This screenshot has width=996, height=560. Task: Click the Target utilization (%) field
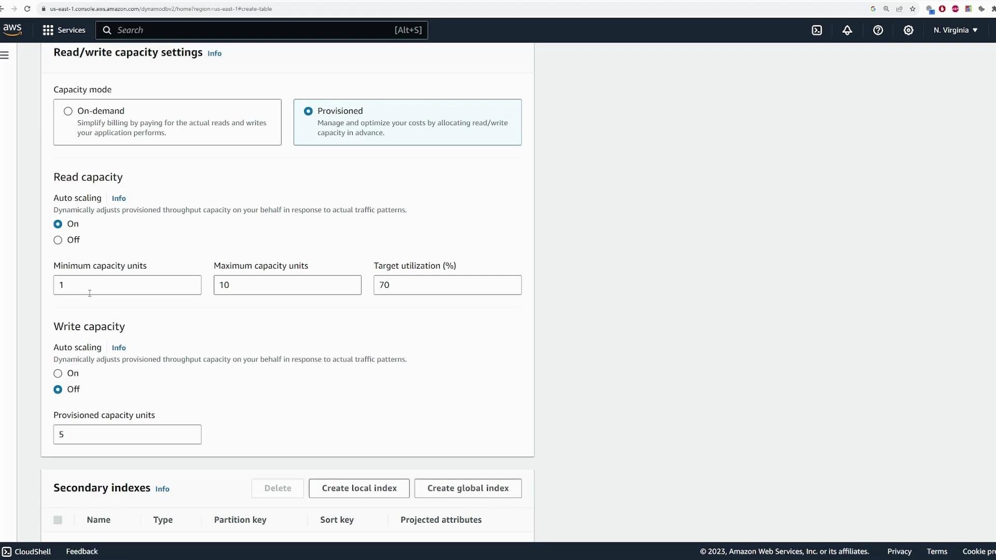tap(448, 285)
